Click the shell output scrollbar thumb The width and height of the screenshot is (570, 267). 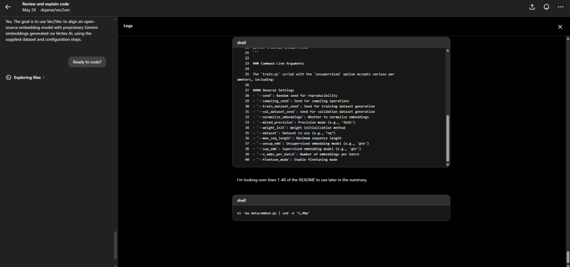[448, 138]
